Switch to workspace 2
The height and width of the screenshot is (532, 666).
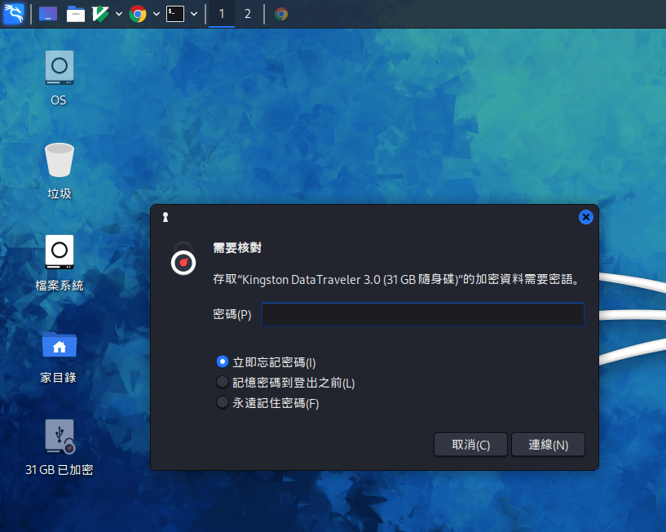pyautogui.click(x=248, y=14)
